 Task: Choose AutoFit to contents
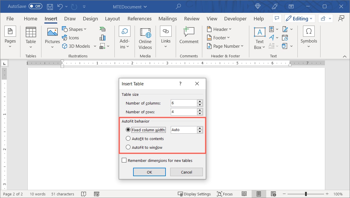tap(128, 139)
